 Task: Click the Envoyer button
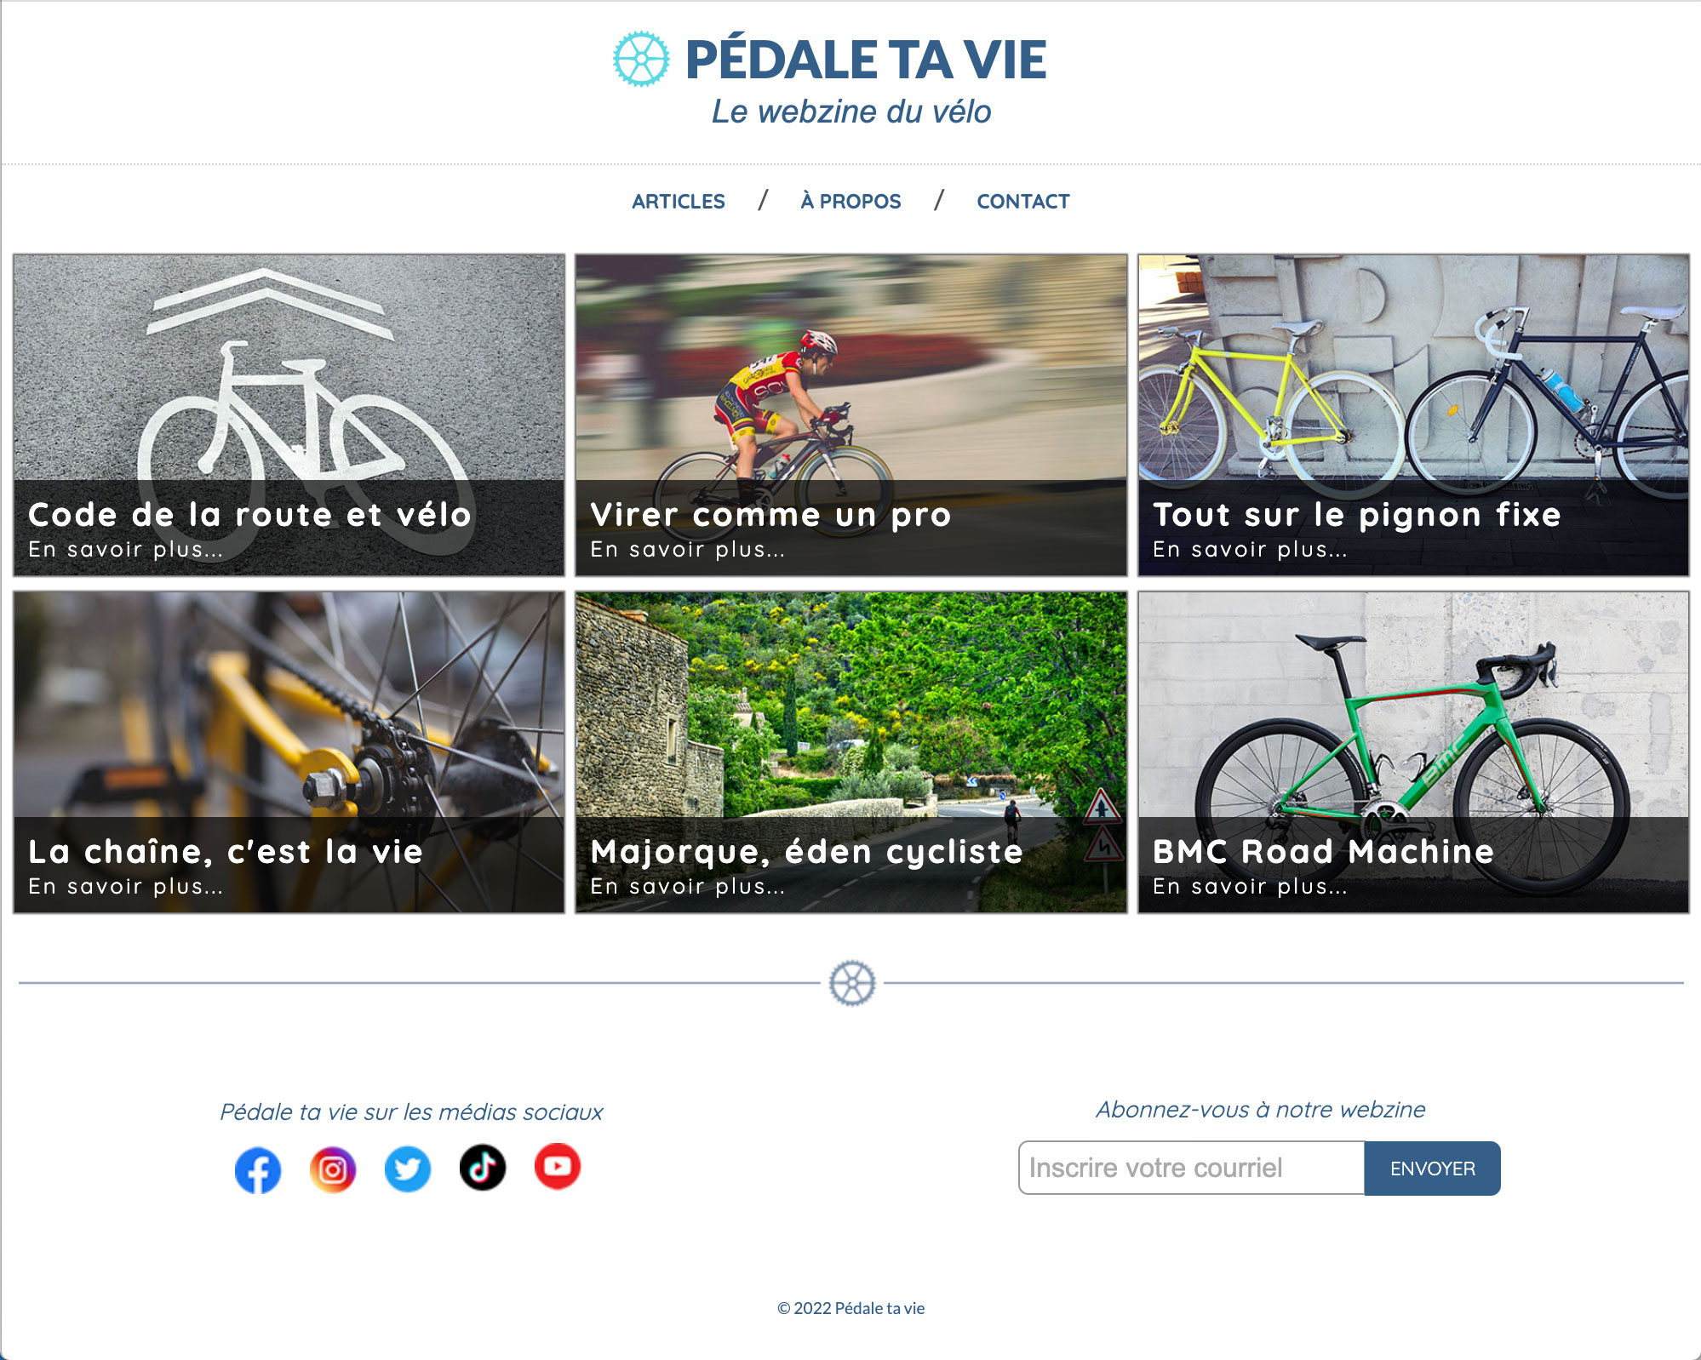click(x=1432, y=1169)
